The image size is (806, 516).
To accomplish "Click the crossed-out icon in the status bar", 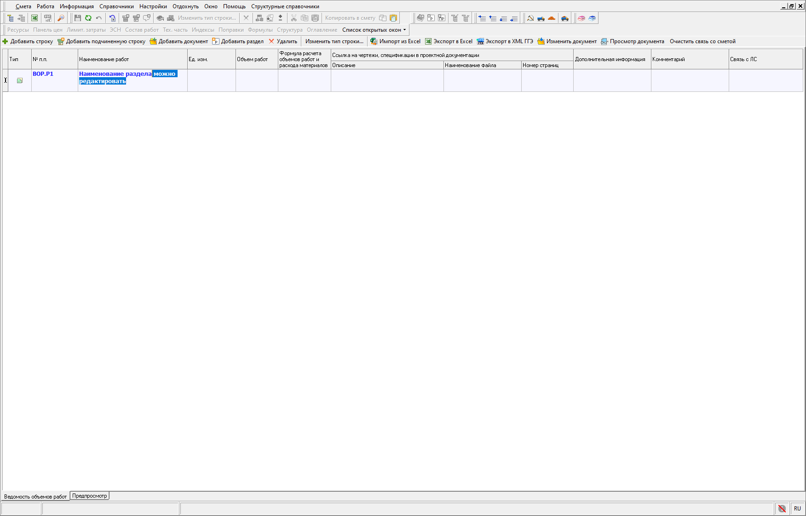I will click(x=782, y=508).
